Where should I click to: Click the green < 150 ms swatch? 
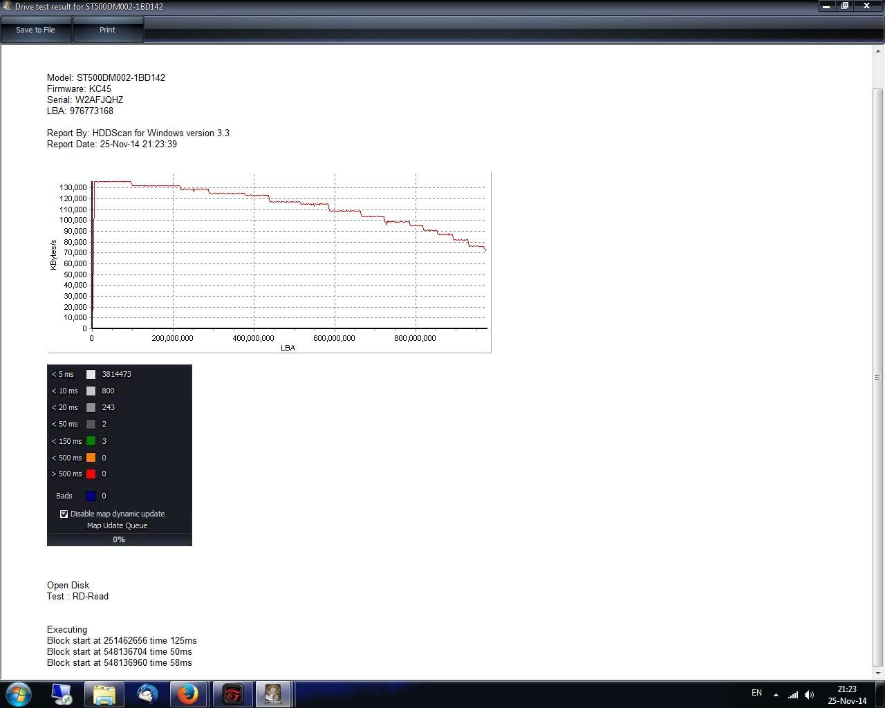(91, 440)
